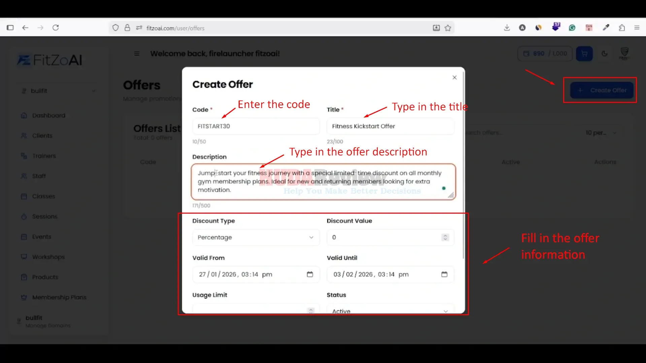Open Classes in the sidebar

click(43, 196)
